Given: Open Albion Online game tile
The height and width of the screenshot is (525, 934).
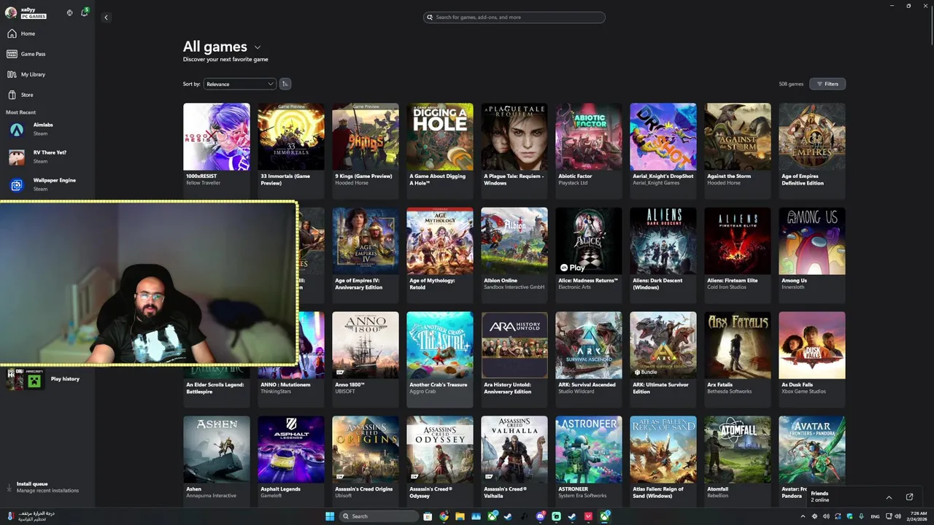Looking at the screenshot, I should click(514, 254).
